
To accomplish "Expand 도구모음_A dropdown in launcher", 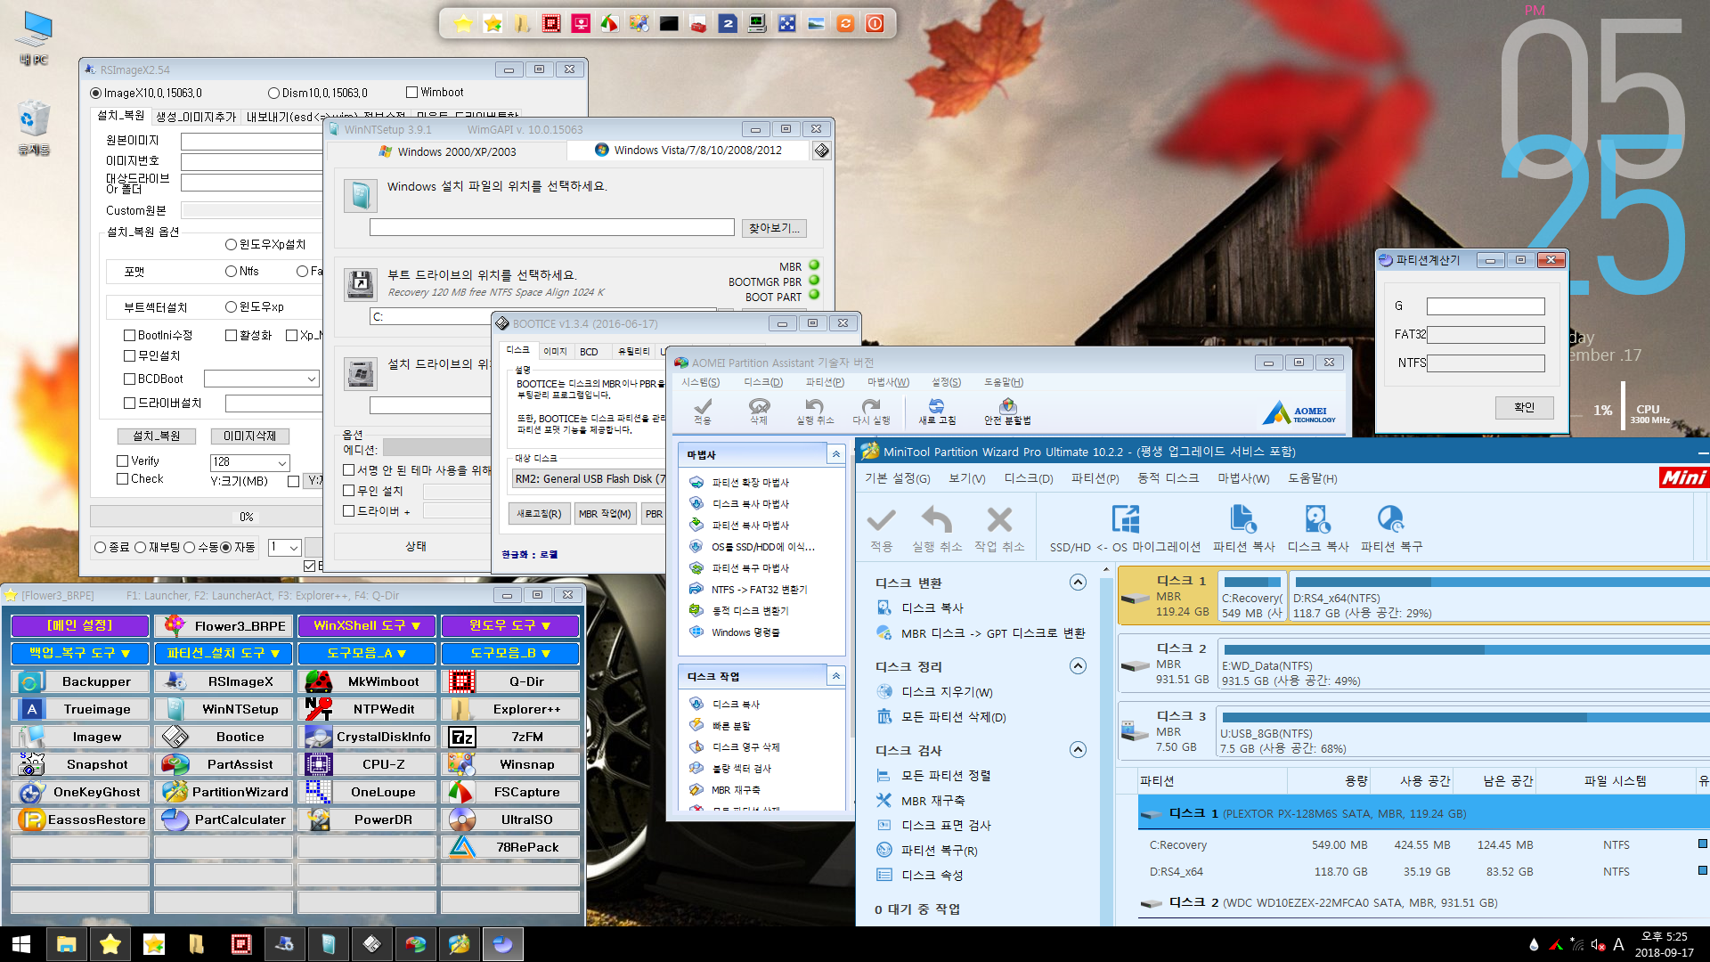I will tap(367, 653).
